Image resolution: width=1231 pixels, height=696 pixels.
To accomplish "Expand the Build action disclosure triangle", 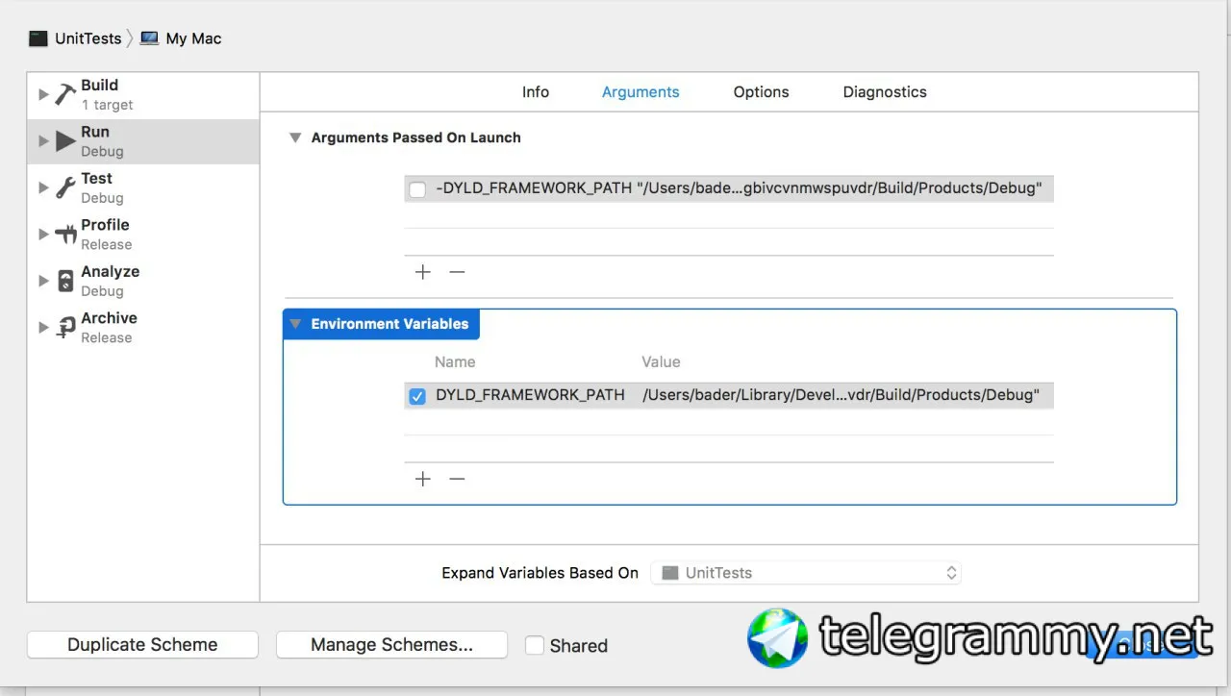I will 42,94.
